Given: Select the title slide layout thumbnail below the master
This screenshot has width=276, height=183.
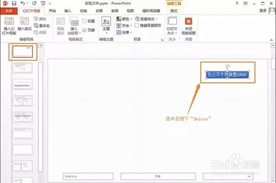Looking at the screenshot, I should [x=23, y=68].
